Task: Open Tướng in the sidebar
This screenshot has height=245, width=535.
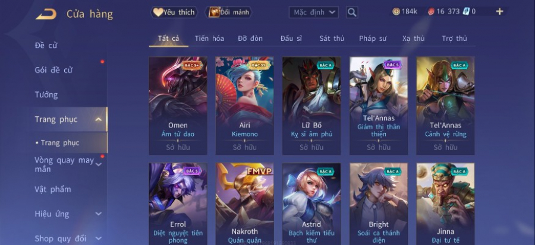Action: point(46,94)
